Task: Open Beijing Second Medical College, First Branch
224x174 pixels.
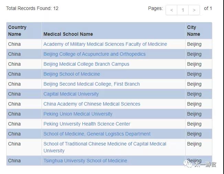Action: point(92,84)
